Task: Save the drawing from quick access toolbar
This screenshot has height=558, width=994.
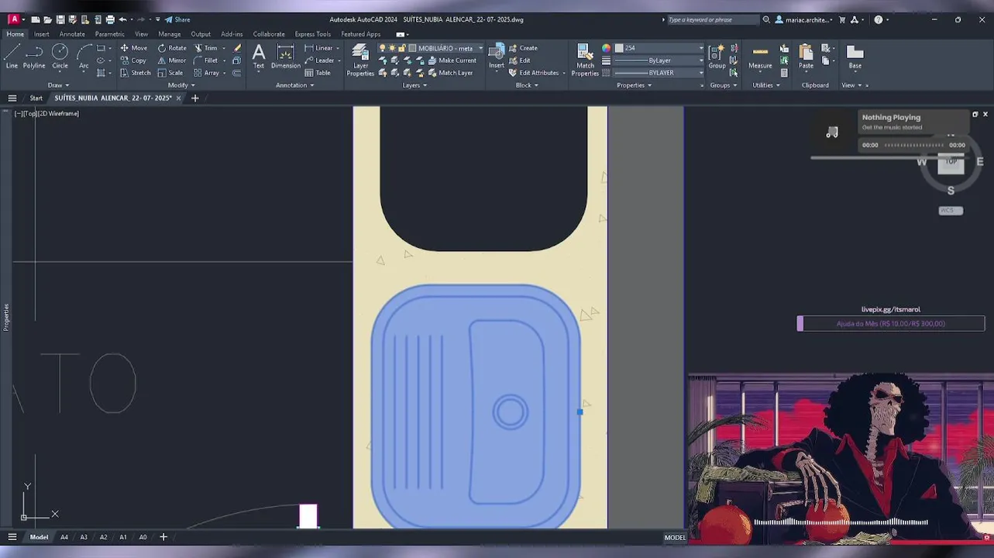Action: (60, 19)
